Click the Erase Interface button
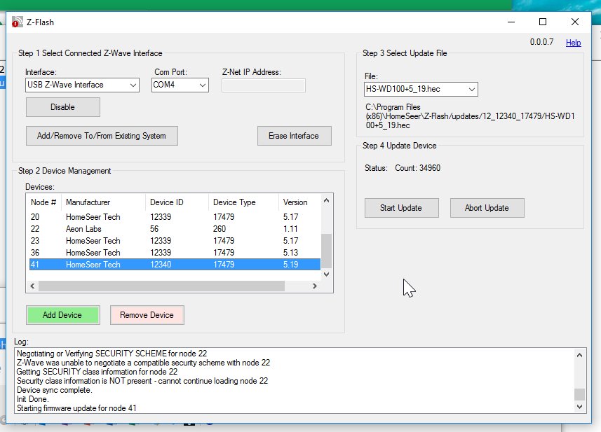601x432 pixels. pos(294,136)
